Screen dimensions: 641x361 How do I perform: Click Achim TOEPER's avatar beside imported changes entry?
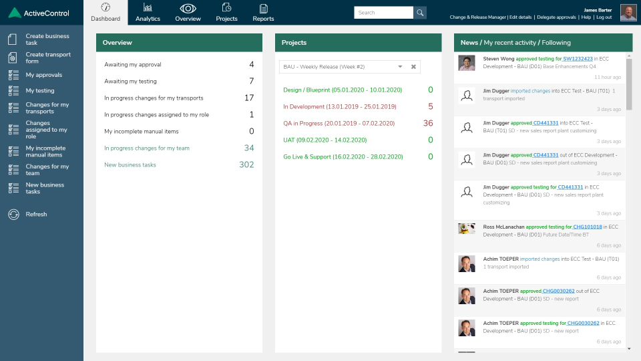coord(467,263)
